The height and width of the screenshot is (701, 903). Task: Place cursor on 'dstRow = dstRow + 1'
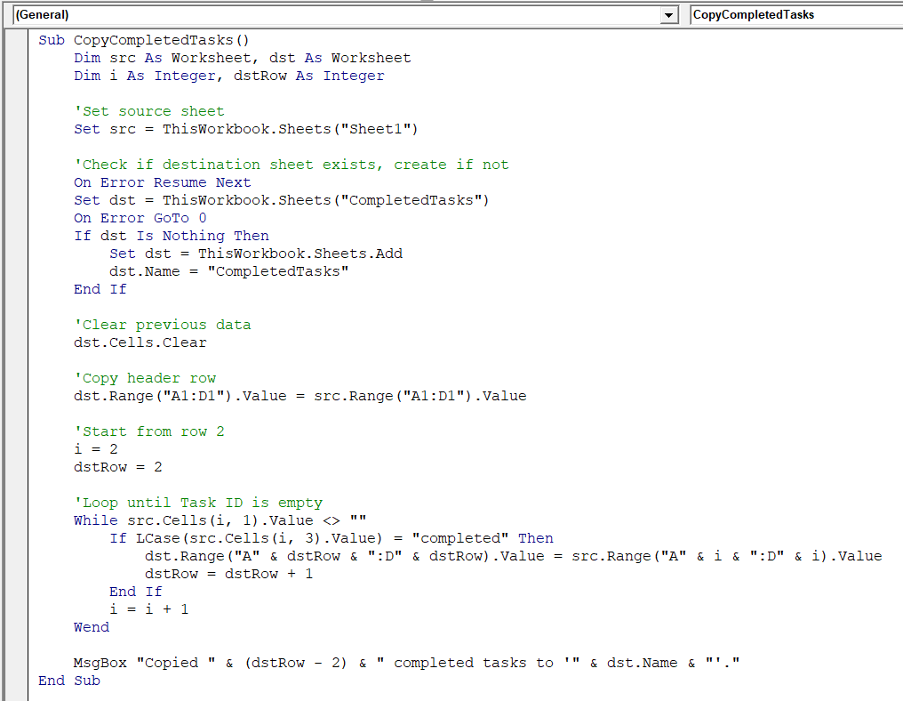228,574
